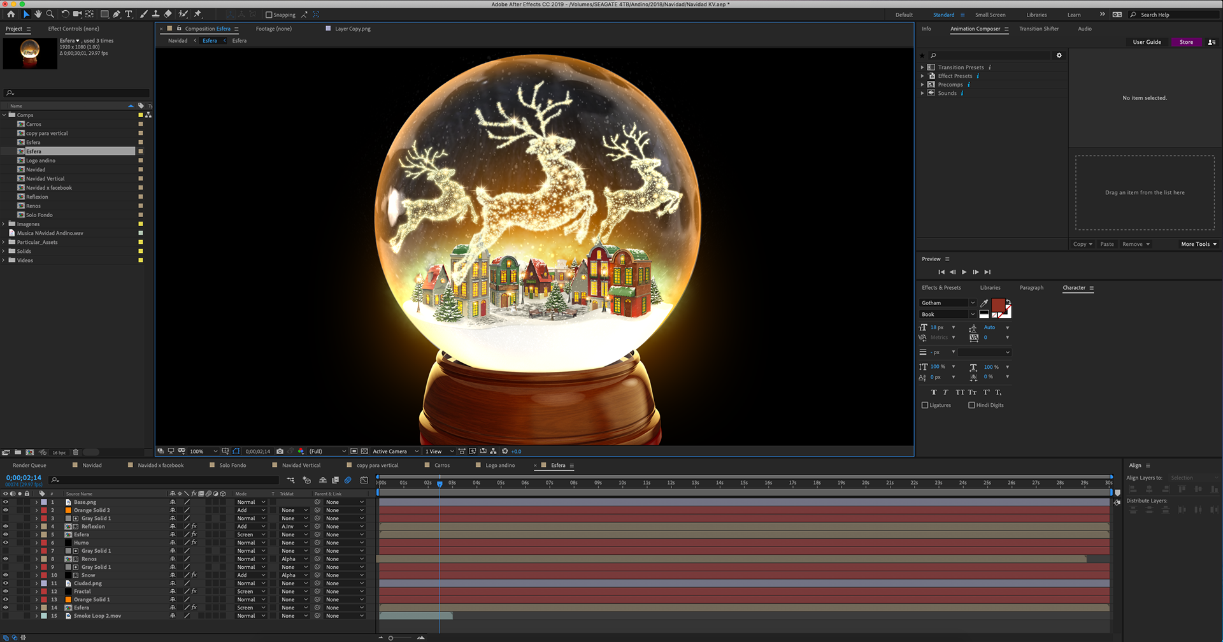Screen dimensions: 1223x642
Task: Hide the Reflexion layer
Action: tap(5, 526)
